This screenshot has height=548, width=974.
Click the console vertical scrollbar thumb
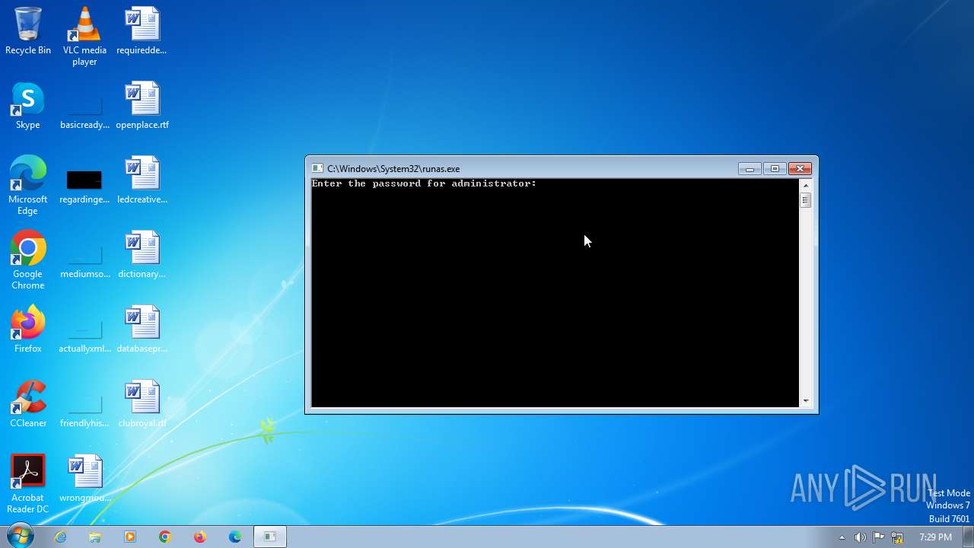tap(805, 200)
